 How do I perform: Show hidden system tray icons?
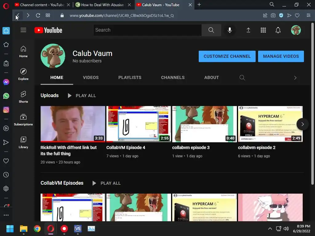click(x=270, y=229)
